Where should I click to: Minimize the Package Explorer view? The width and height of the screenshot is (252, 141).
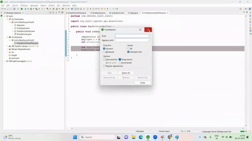point(59,13)
